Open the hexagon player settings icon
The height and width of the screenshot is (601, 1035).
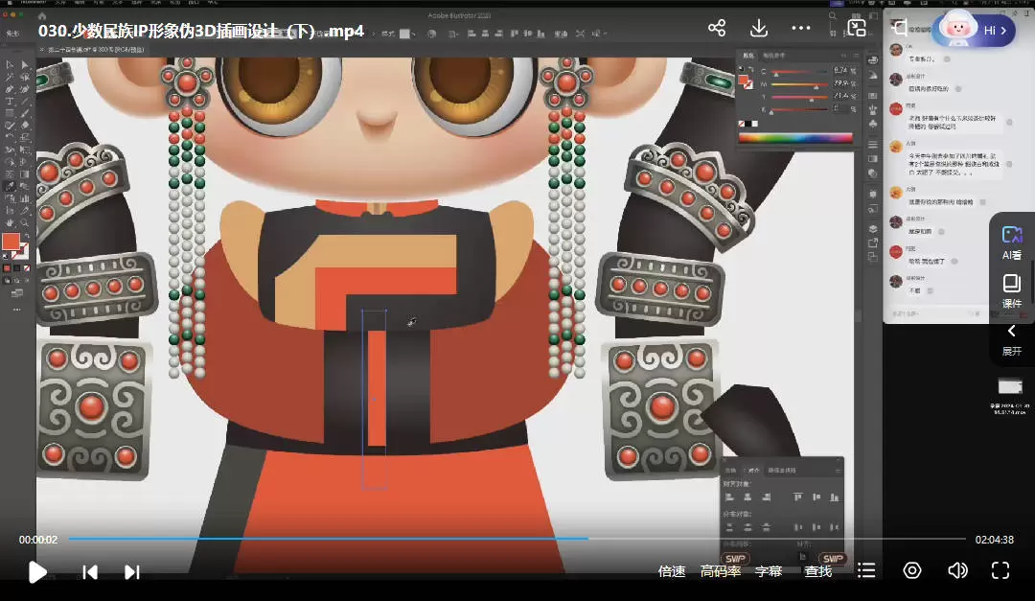click(912, 570)
